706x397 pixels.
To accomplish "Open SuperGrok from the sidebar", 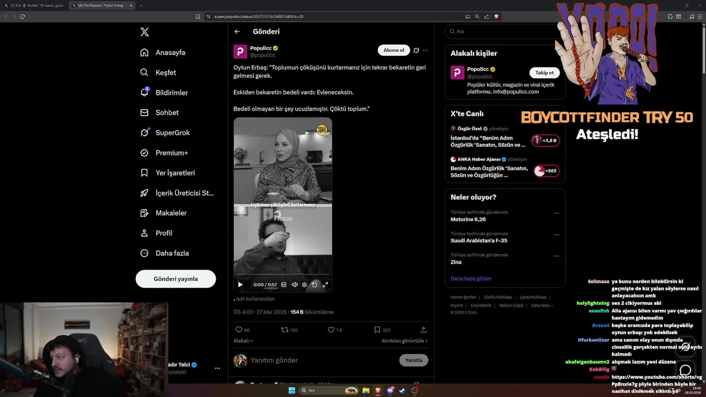I will (x=165, y=132).
